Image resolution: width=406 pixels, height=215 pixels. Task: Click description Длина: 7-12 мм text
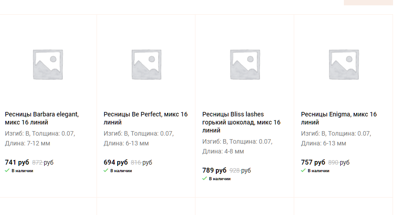(x=27, y=144)
